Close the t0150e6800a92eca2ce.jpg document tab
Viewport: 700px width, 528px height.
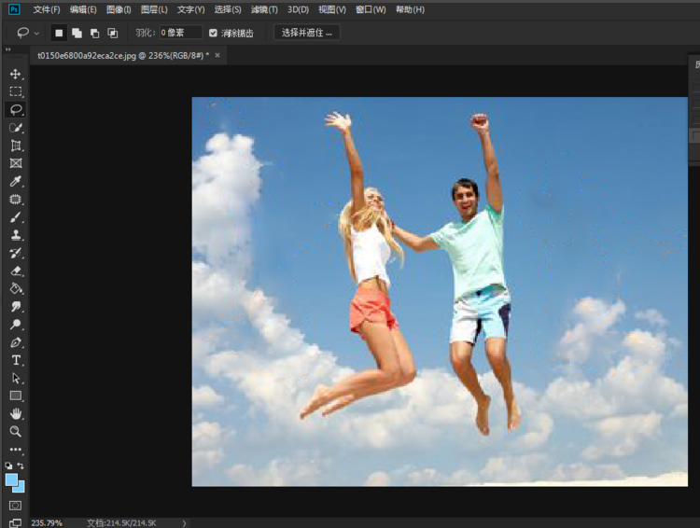[x=217, y=56]
